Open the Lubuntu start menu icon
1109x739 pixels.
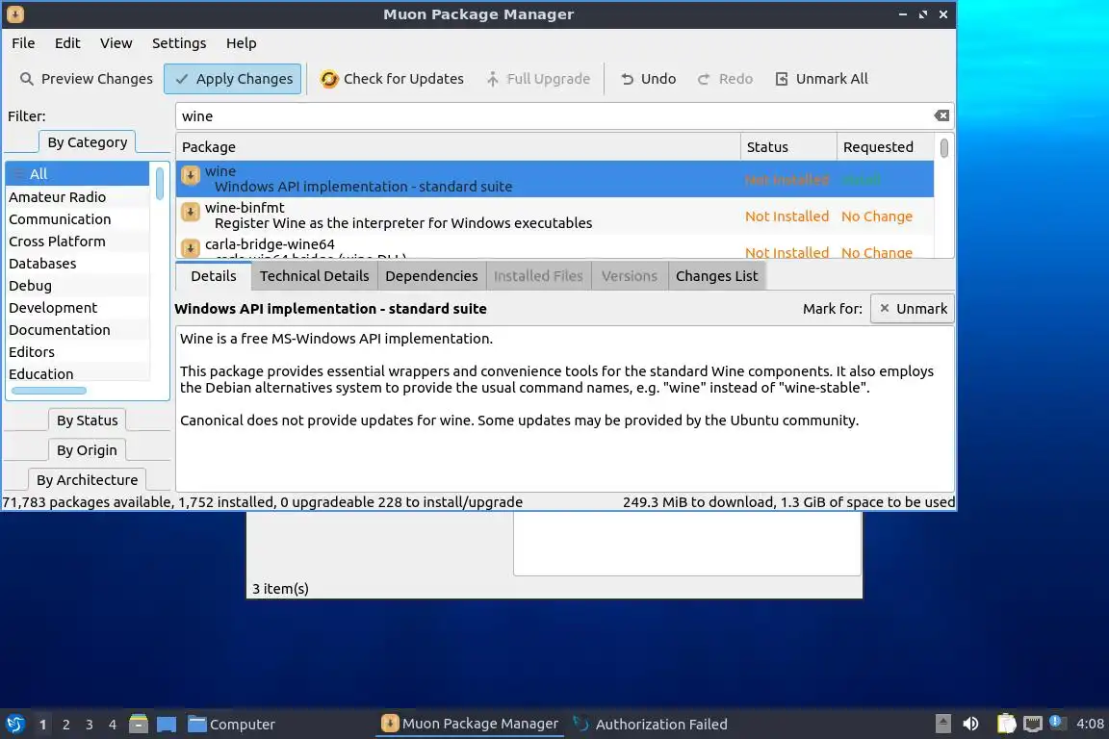pos(14,725)
